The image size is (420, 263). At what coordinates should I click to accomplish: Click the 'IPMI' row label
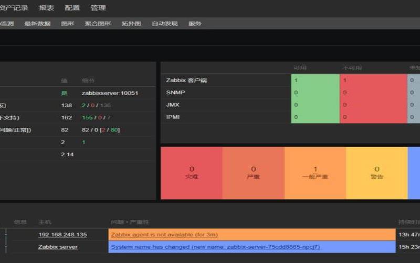(x=173, y=117)
